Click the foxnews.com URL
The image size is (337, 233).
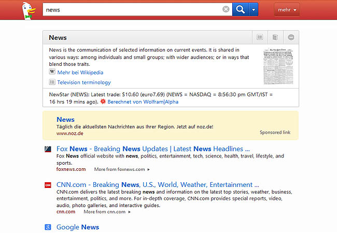click(x=71, y=169)
